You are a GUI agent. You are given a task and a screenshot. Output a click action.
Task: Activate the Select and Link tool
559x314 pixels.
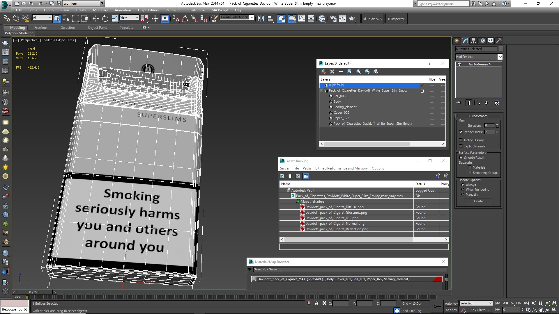[x=6, y=19]
